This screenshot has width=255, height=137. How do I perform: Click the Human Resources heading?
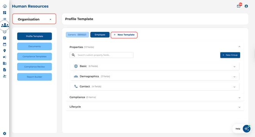[30, 6]
